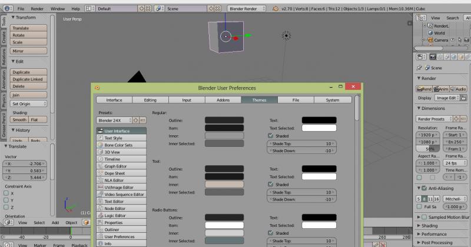Open the Render properties tab icon

click(433, 56)
